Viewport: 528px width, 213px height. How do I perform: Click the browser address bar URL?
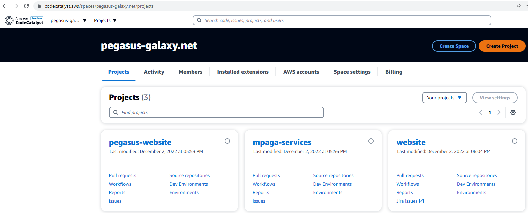(99, 6)
